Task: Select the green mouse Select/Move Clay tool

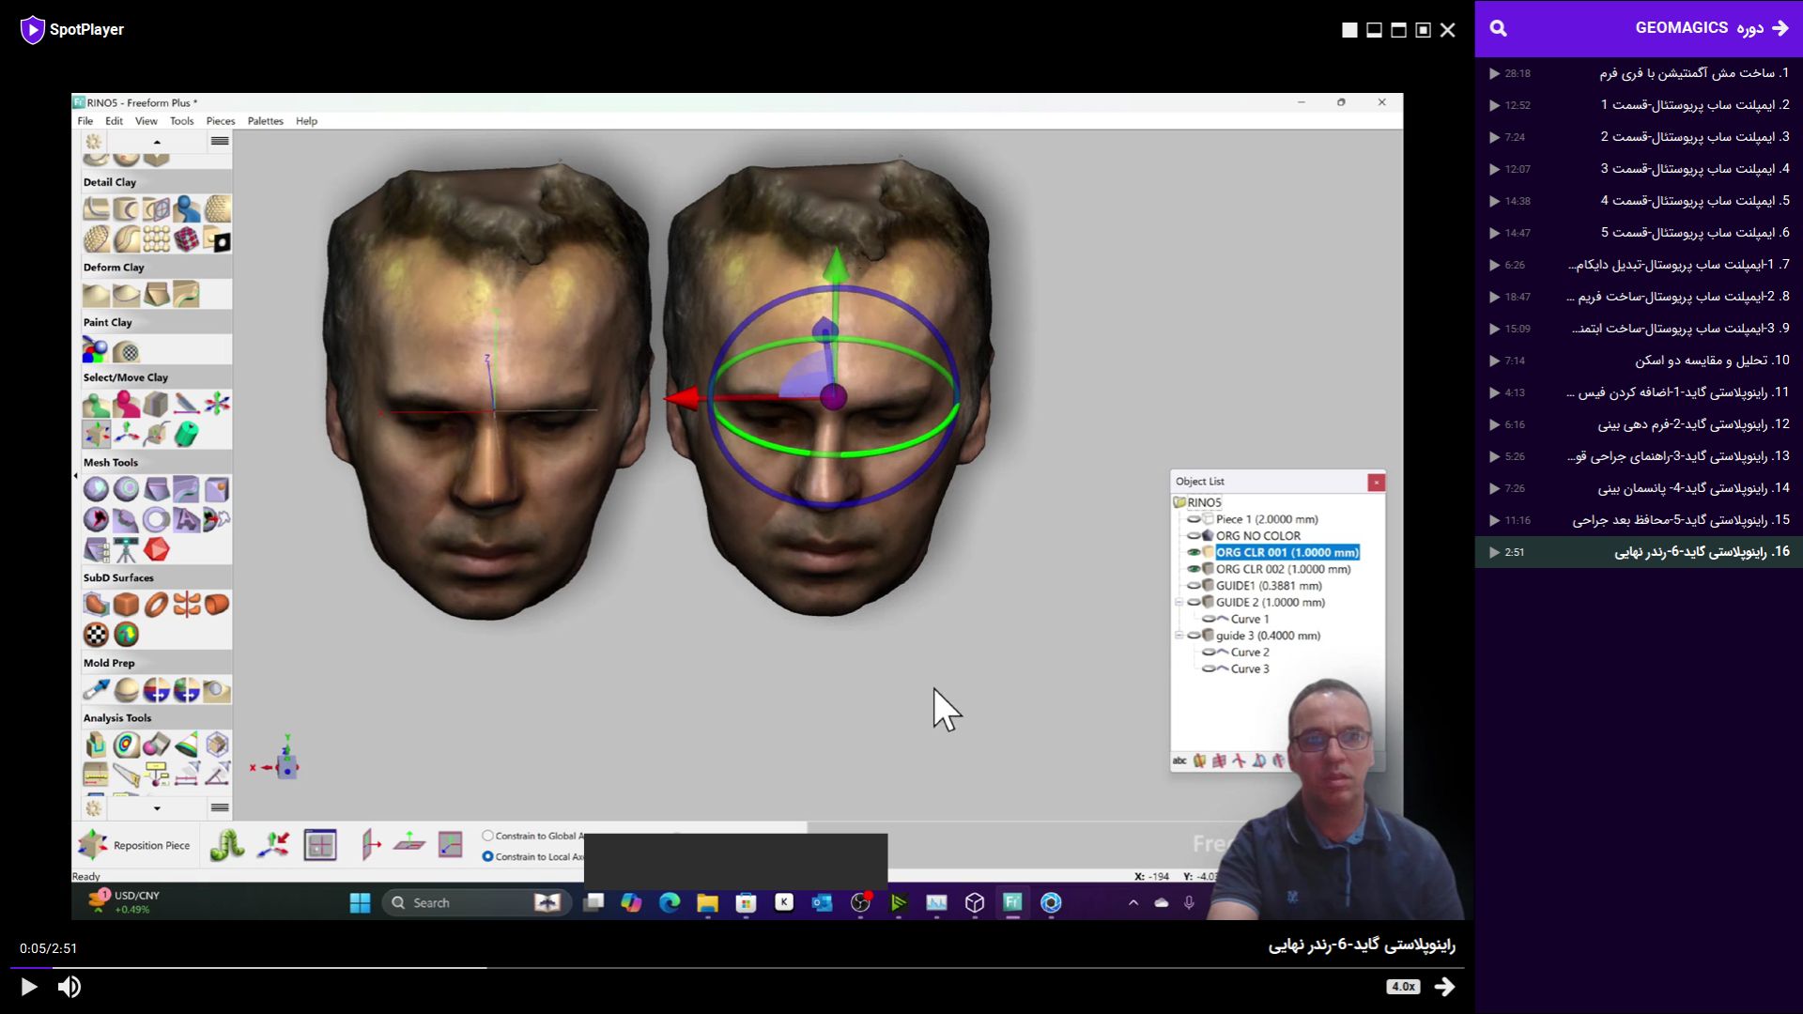Action: point(187,435)
